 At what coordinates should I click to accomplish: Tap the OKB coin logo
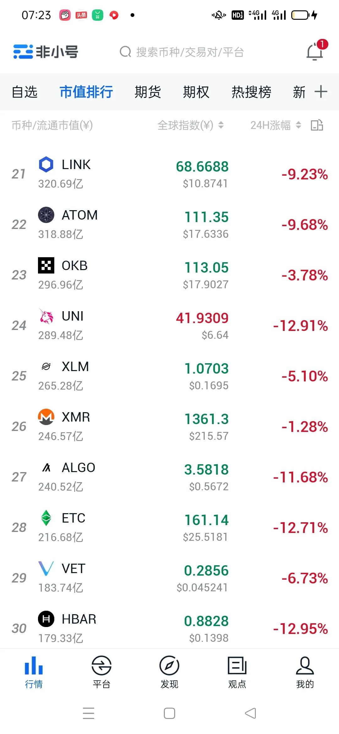[x=46, y=265]
